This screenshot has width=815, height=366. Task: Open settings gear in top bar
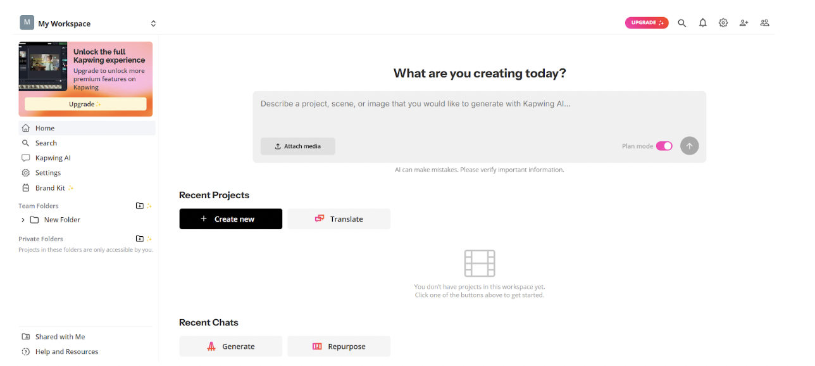click(x=723, y=23)
